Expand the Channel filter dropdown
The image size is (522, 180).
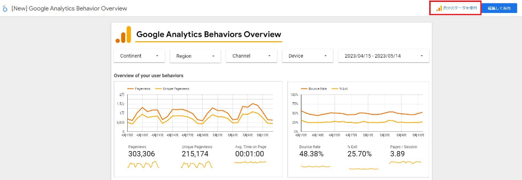(252, 56)
